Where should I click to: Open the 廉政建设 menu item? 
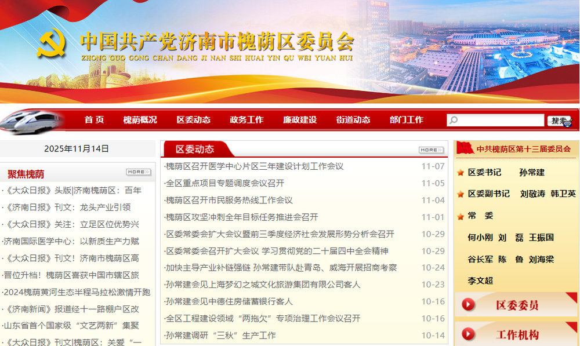[300, 120]
